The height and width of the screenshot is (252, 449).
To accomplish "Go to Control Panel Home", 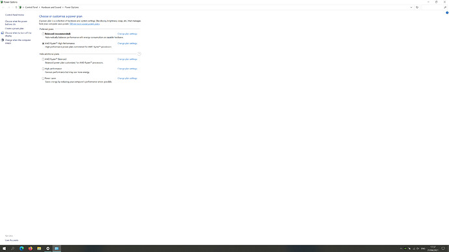I will 14,15.
